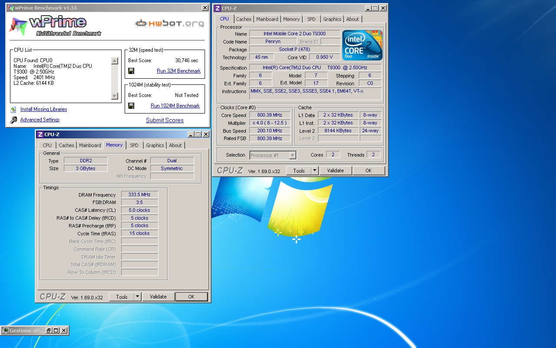556x348 pixels.
Task: Click the floppy disk icon beside Run 32M Benchmark
Action: [131, 71]
